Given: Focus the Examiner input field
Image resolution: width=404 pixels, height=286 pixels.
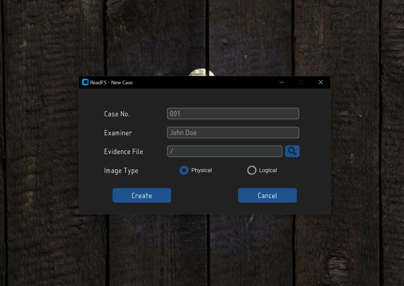Looking at the screenshot, I should point(233,133).
